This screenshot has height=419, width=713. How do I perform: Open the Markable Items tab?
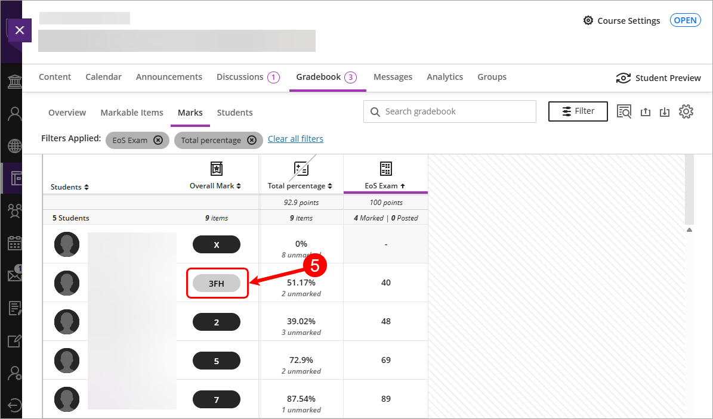[x=131, y=113]
